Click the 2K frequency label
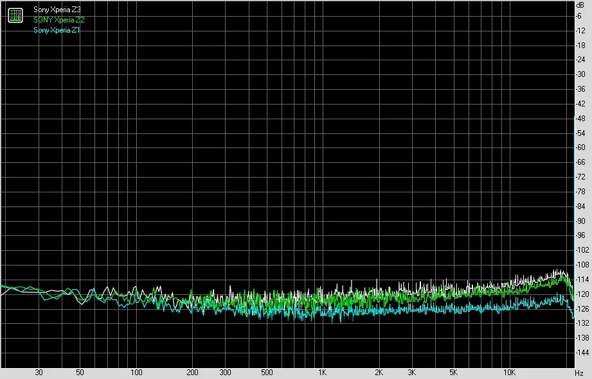The image size is (592, 379). [379, 373]
